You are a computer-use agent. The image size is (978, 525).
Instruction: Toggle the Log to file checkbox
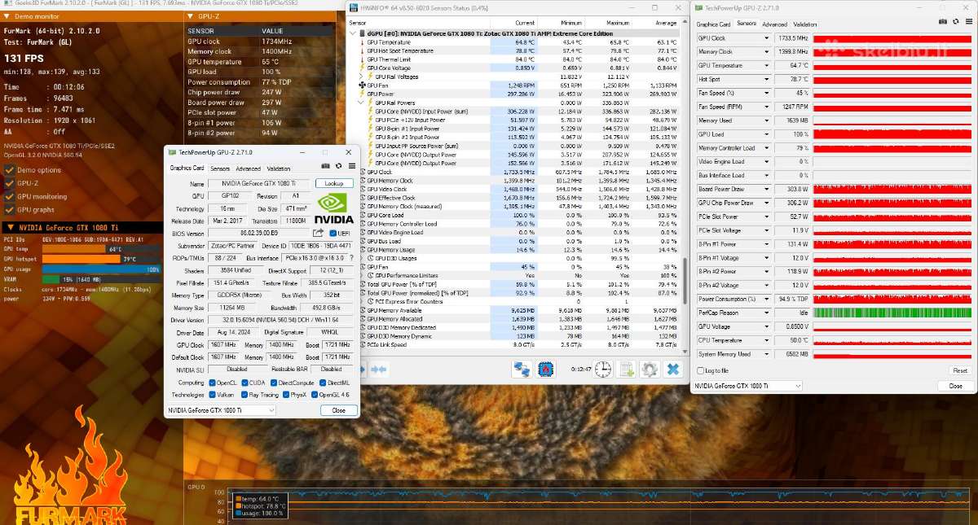coord(700,370)
